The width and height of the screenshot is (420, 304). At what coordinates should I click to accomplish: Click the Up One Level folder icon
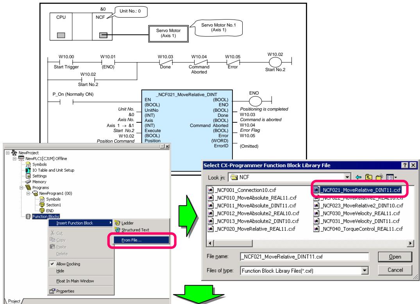coord(369,177)
